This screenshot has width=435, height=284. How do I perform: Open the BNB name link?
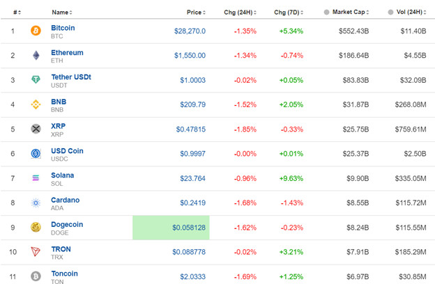(x=59, y=102)
